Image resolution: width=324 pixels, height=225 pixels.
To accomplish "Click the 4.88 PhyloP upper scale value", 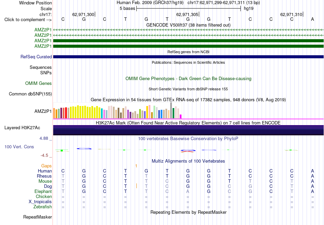I will click(44, 138).
